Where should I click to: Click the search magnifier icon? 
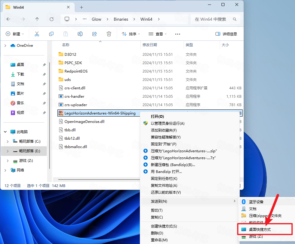coord(235,19)
